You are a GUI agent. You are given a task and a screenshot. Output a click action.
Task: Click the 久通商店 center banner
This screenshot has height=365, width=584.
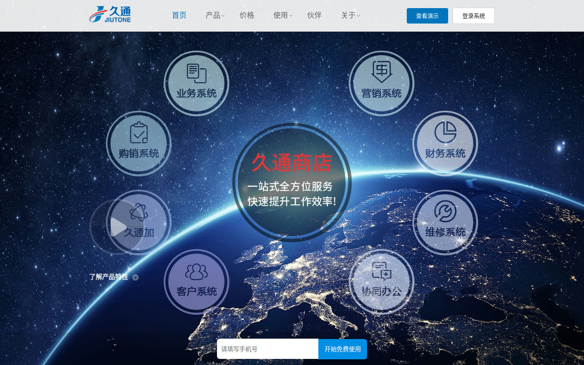coord(292,182)
